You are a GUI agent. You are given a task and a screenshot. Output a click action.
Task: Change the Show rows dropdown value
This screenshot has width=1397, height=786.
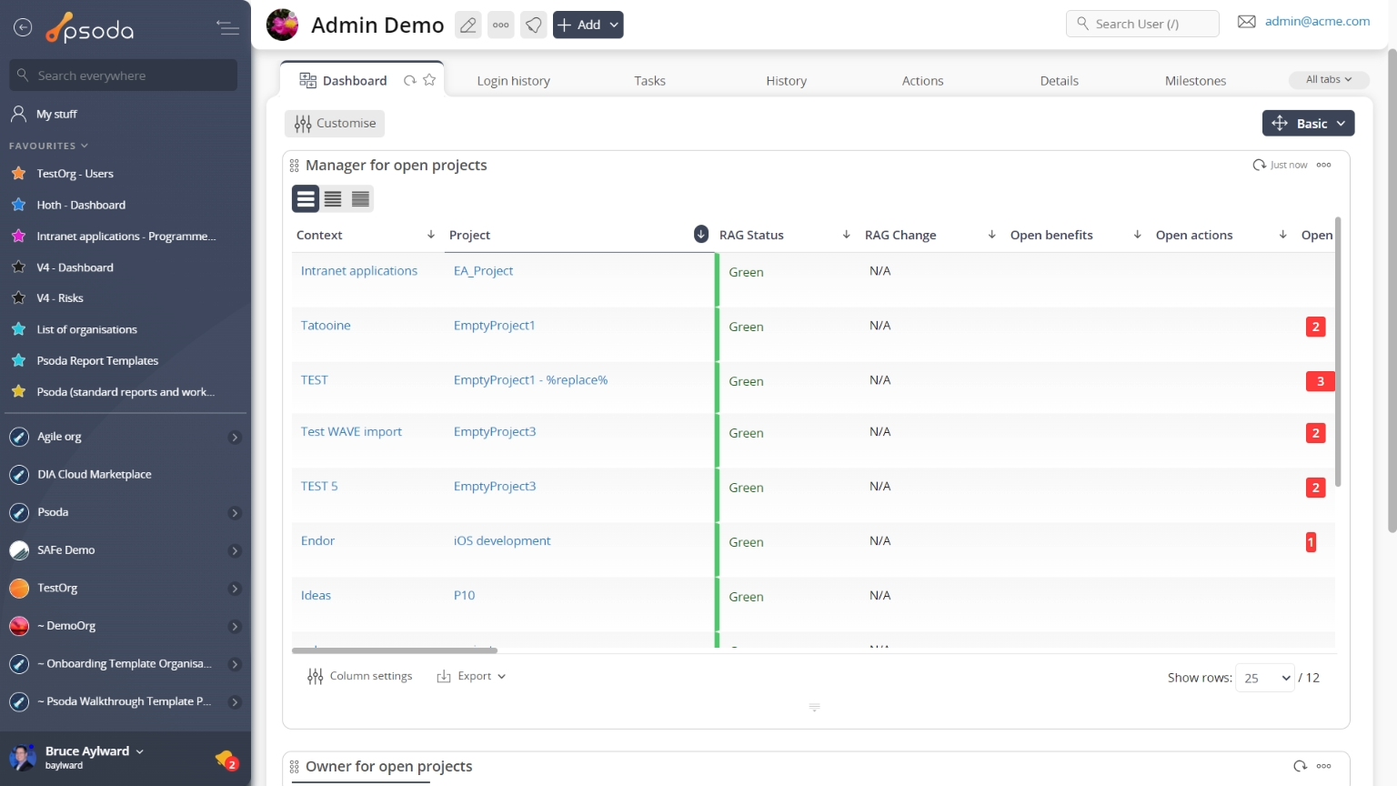1264,678
